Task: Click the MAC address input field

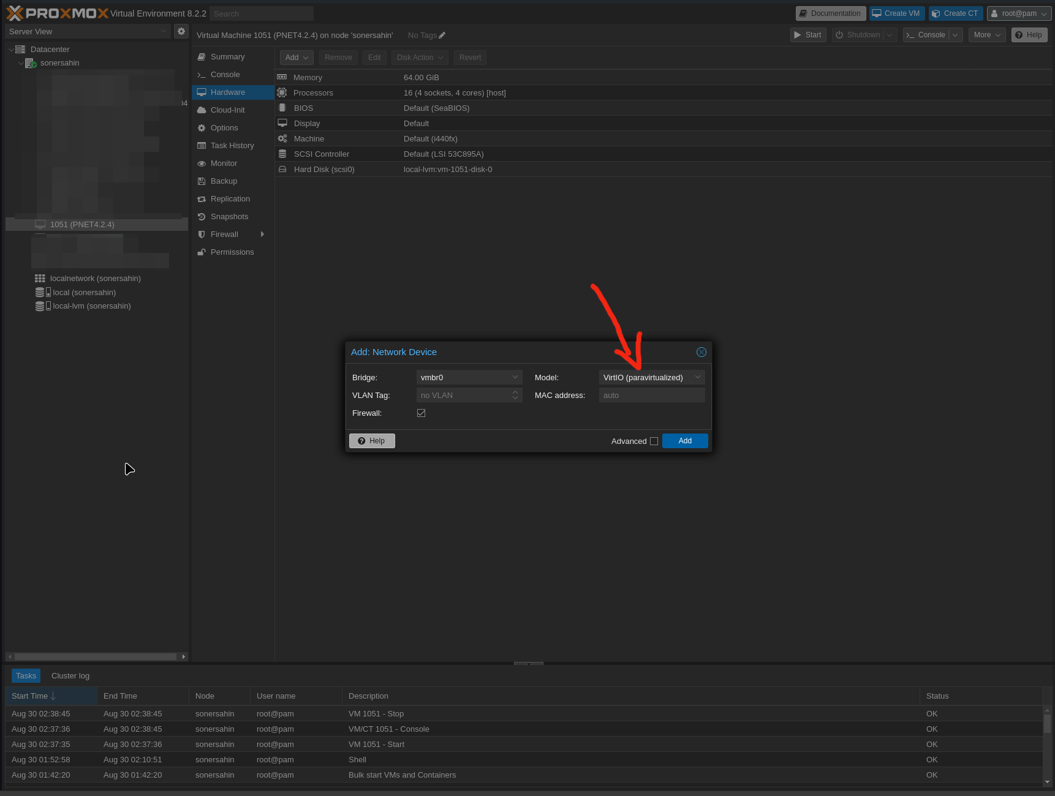Action: tap(651, 396)
